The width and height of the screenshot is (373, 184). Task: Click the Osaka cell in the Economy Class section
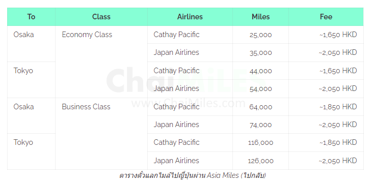(31, 44)
